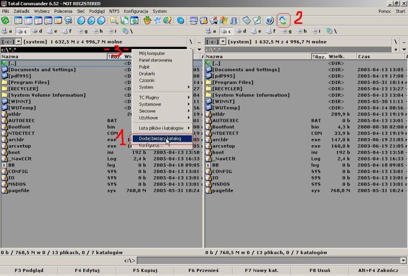Click the Alt+F4 Zakończ button

(378, 270)
